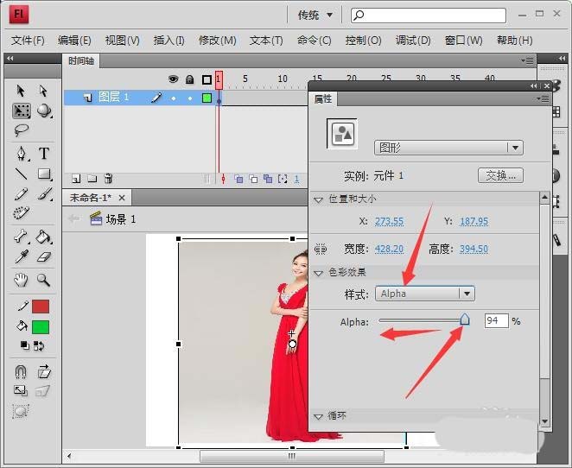Toggle visibility dot of 图层 1
This screenshot has width=572, height=468.
(x=174, y=98)
